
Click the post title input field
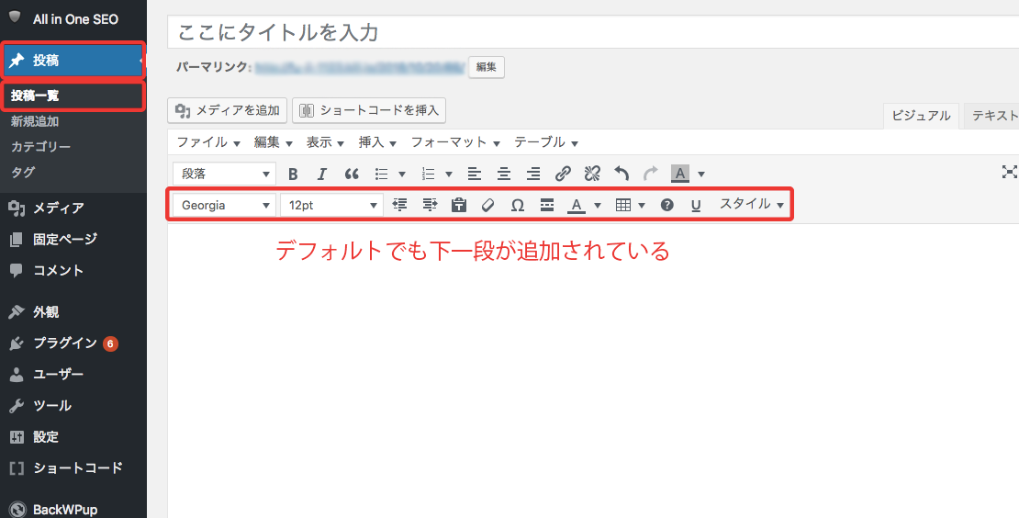click(588, 33)
